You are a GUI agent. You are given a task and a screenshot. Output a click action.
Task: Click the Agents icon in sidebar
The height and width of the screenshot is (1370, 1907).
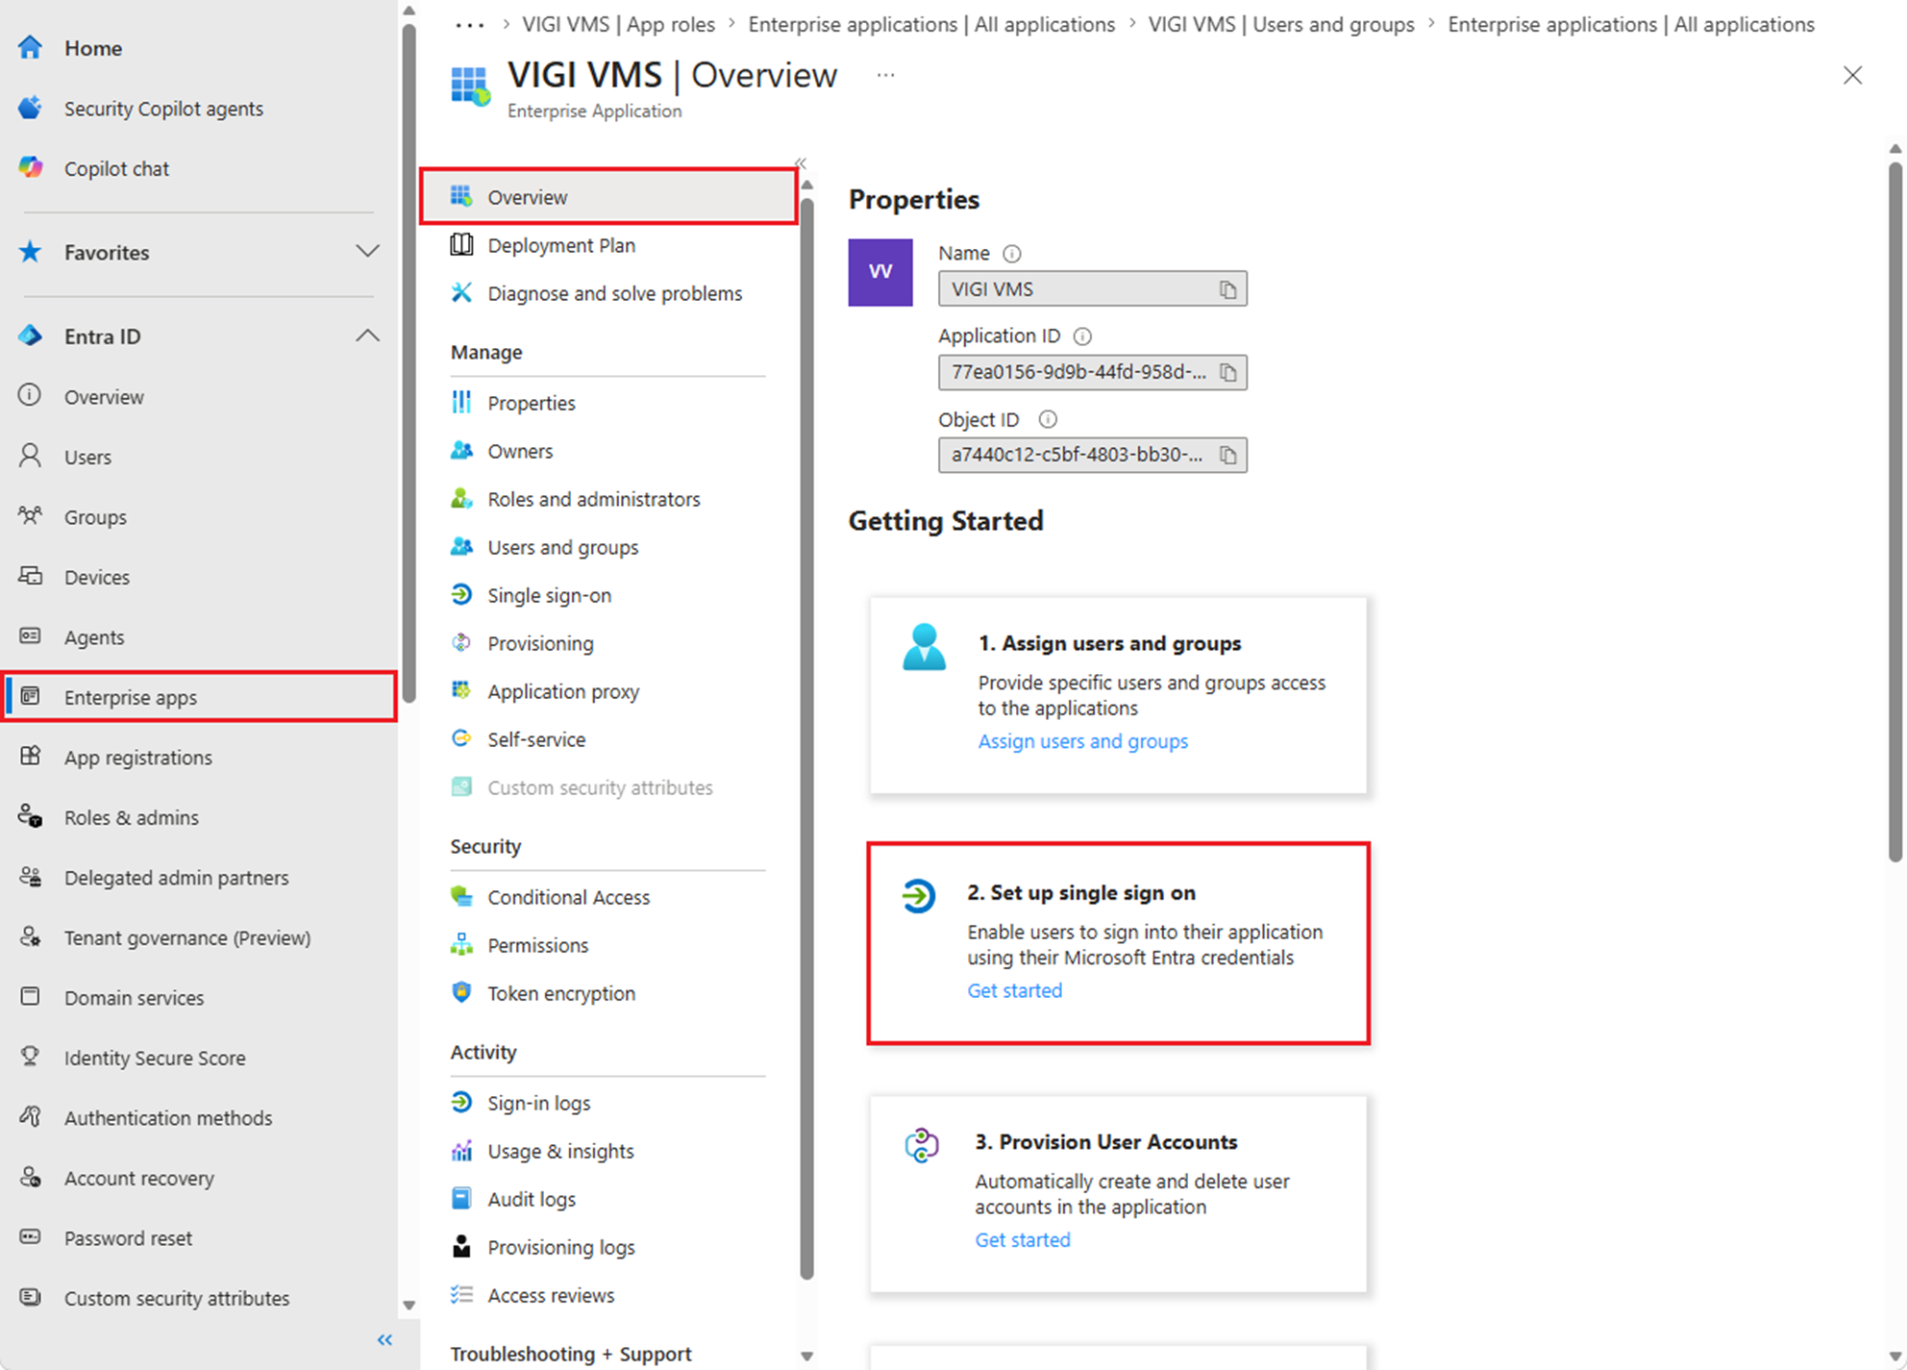[x=31, y=636]
